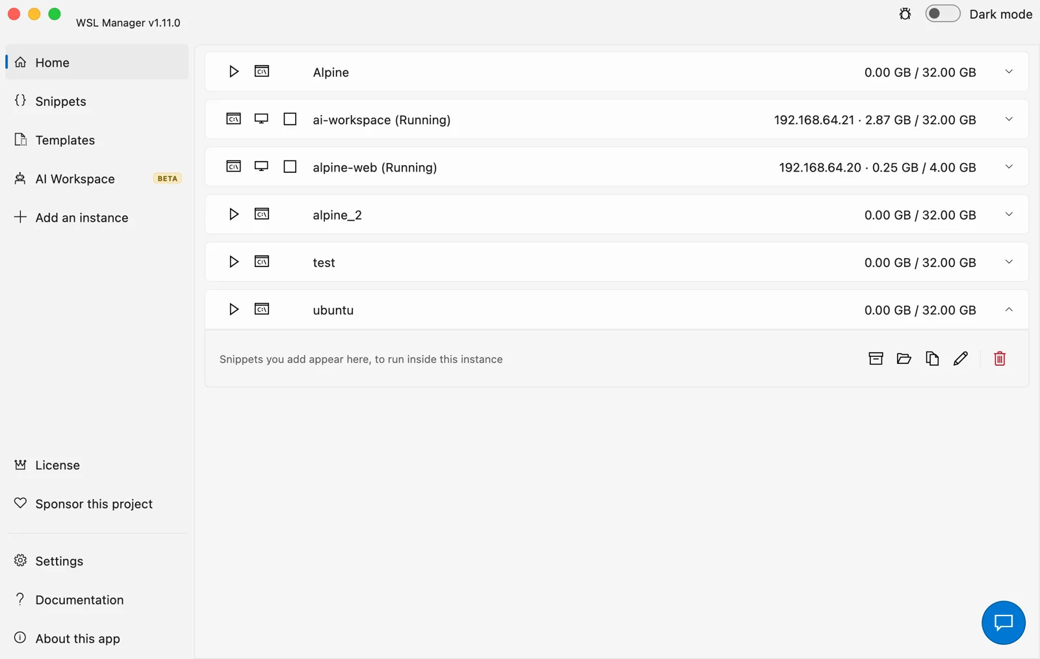Image resolution: width=1040 pixels, height=659 pixels.
Task: Start the alpine_2 instance
Action: point(233,214)
